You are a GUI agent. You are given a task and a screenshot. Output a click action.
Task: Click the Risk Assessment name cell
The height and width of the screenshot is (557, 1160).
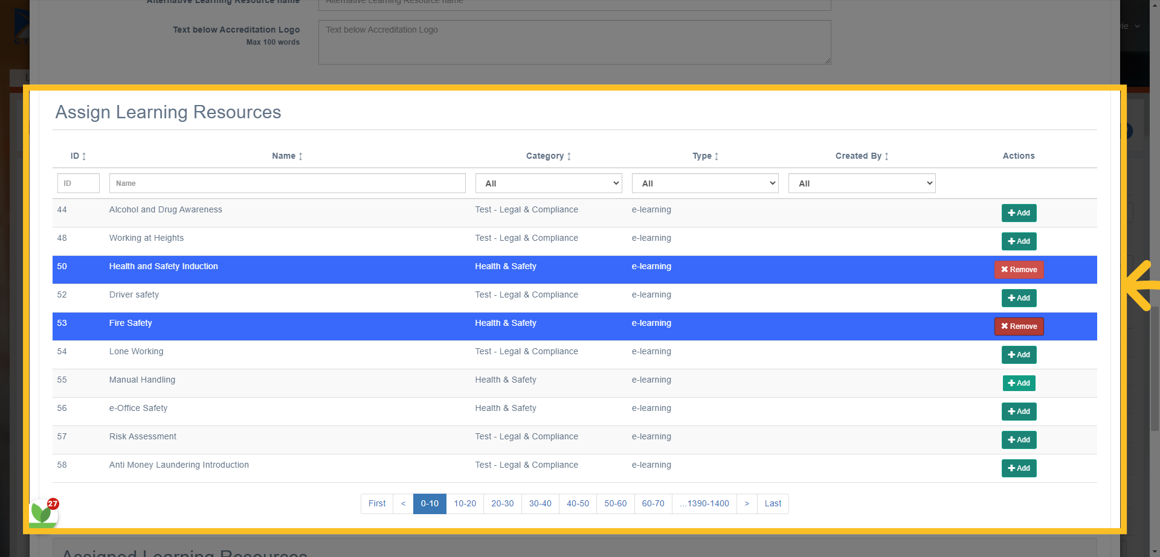(x=143, y=437)
